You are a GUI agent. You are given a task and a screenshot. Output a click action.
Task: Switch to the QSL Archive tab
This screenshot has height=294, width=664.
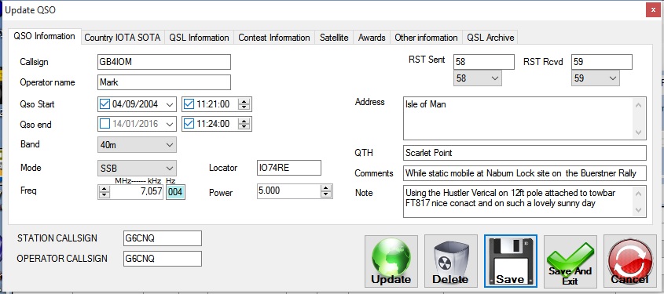(x=490, y=38)
